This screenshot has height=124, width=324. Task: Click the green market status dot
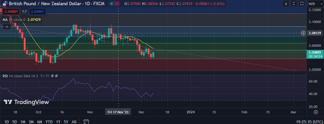point(112,4)
